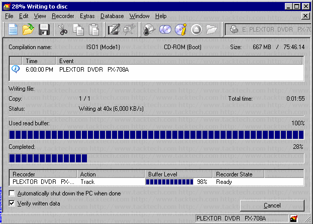Open the Database menu
This screenshot has width=313, height=224.
click(x=112, y=16)
